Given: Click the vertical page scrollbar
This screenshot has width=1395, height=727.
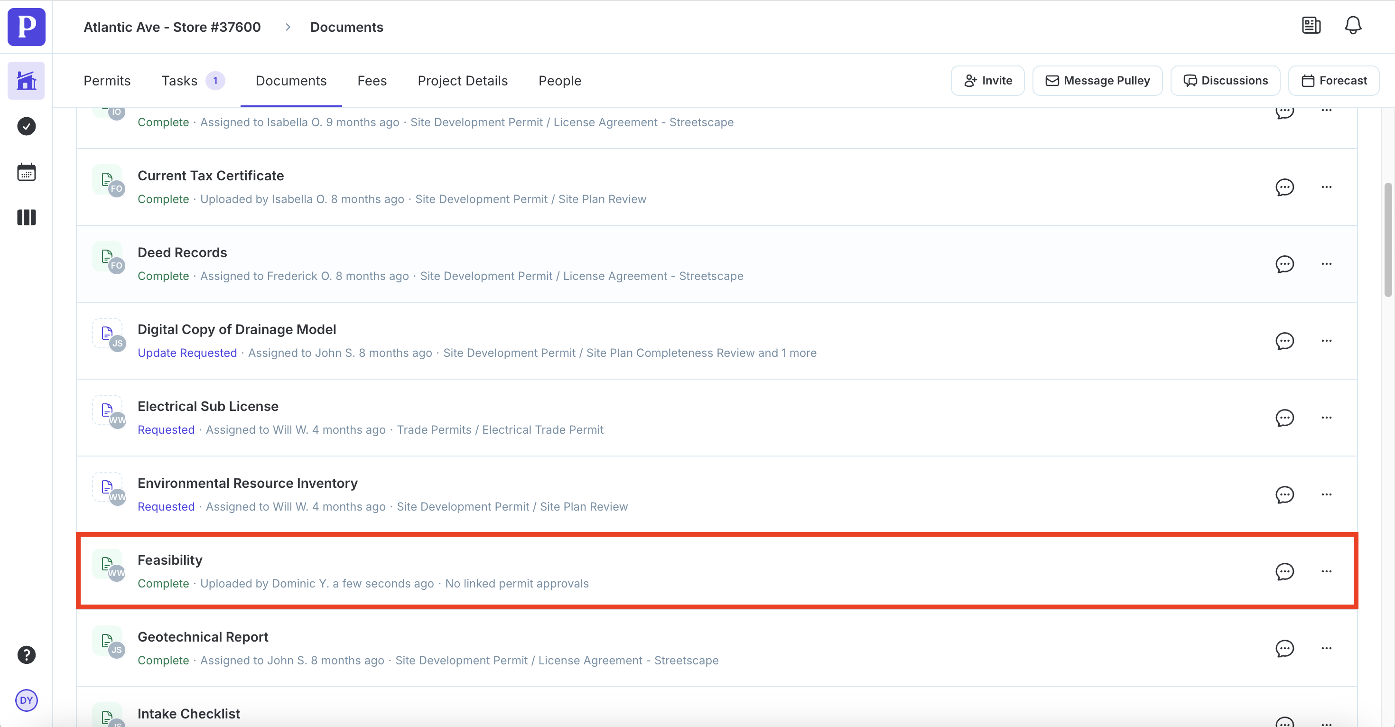Looking at the screenshot, I should pyautogui.click(x=1387, y=240).
